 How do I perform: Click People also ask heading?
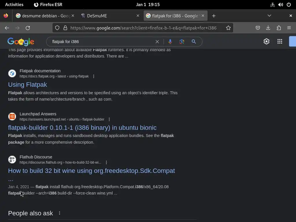pos(30,213)
